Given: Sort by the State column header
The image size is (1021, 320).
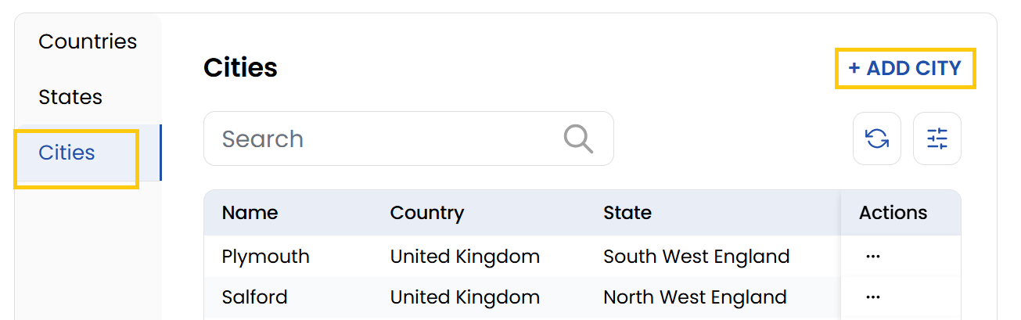Looking at the screenshot, I should 627,213.
